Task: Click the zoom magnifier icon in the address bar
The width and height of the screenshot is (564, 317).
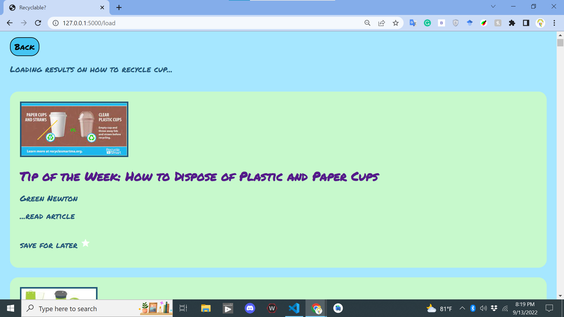Action: pos(367,23)
